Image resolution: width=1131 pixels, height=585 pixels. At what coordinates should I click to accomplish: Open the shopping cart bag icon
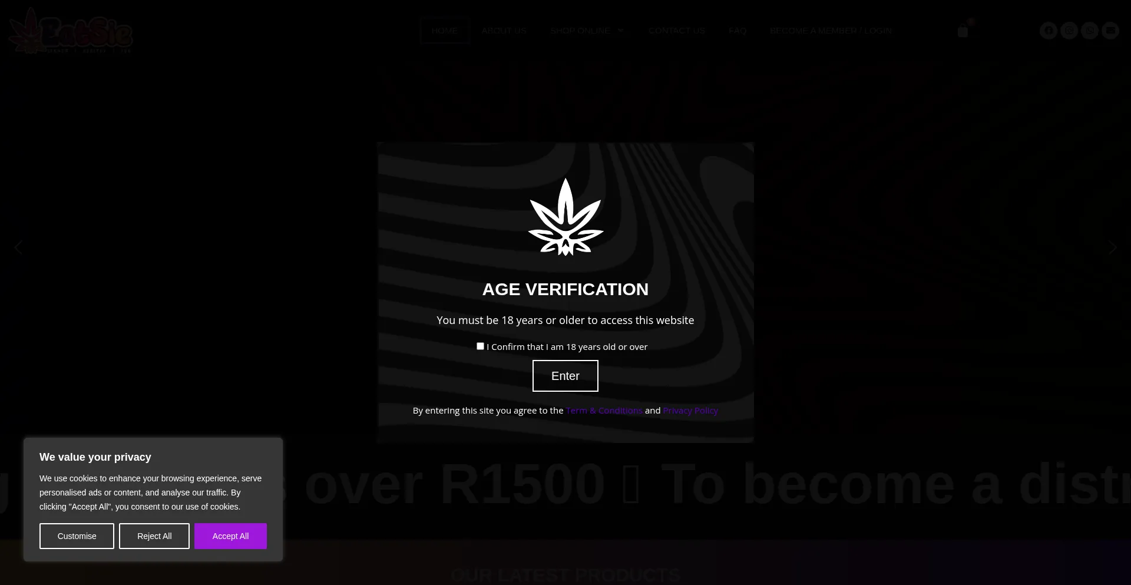click(x=963, y=31)
